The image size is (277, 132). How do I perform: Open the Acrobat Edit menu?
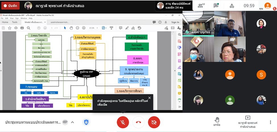pos(7,18)
